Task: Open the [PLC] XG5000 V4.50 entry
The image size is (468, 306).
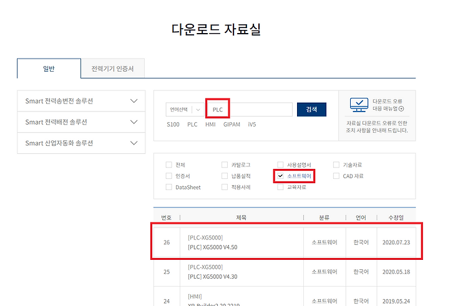Action: 213,247
